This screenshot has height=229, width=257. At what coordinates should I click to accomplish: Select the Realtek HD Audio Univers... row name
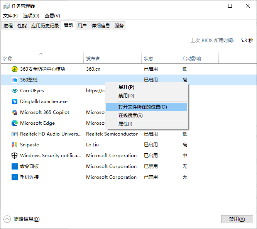(51, 134)
